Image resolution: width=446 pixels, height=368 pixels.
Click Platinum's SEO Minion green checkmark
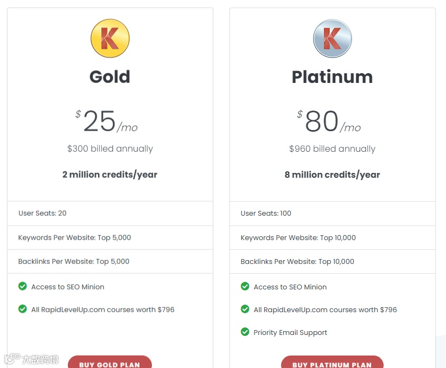[x=245, y=286]
